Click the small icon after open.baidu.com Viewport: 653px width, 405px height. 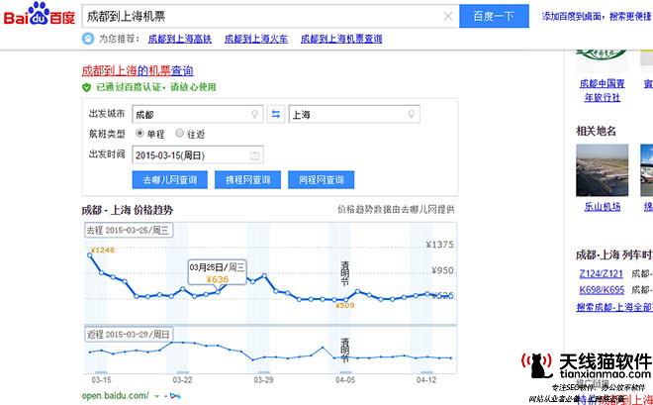[x=175, y=396]
